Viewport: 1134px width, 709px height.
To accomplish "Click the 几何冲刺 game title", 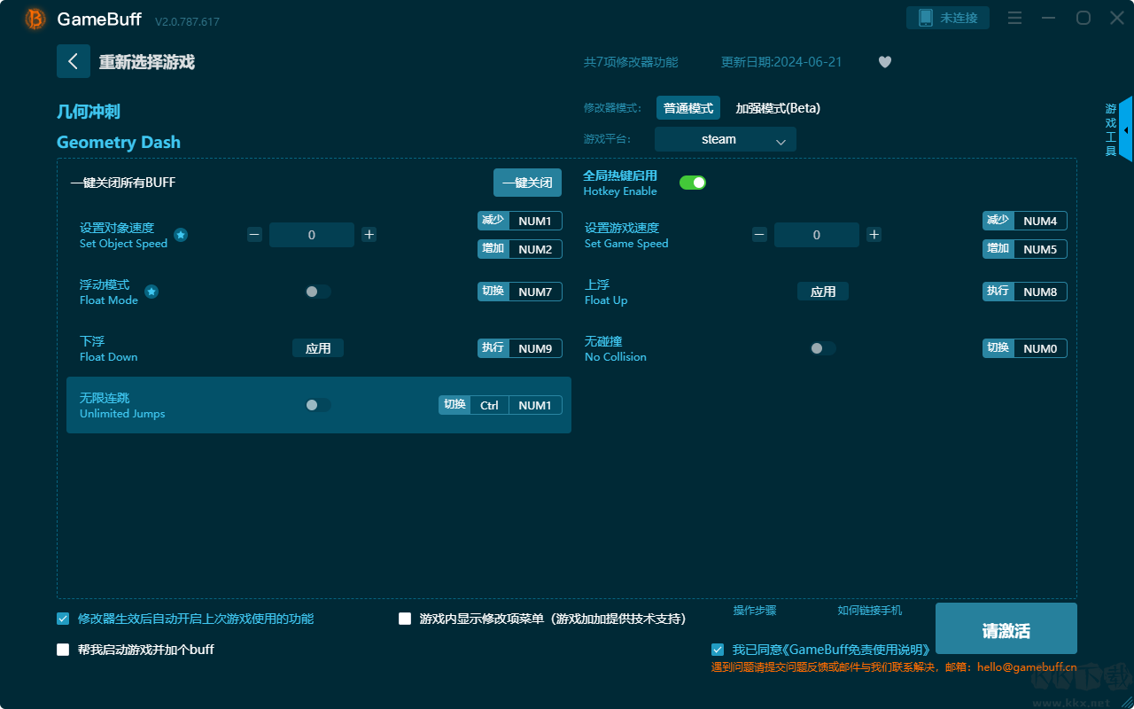I will pos(89,112).
